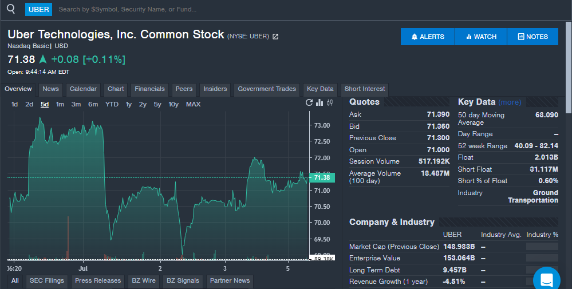This screenshot has height=289, width=572.
Task: Click the Market Cap value 148.983B
Action: click(459, 247)
